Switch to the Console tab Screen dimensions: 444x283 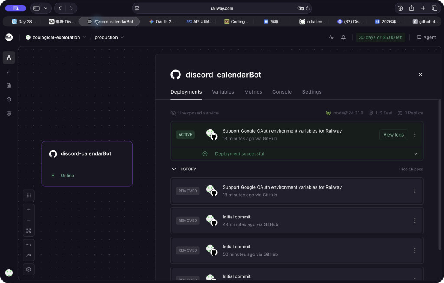(x=282, y=92)
